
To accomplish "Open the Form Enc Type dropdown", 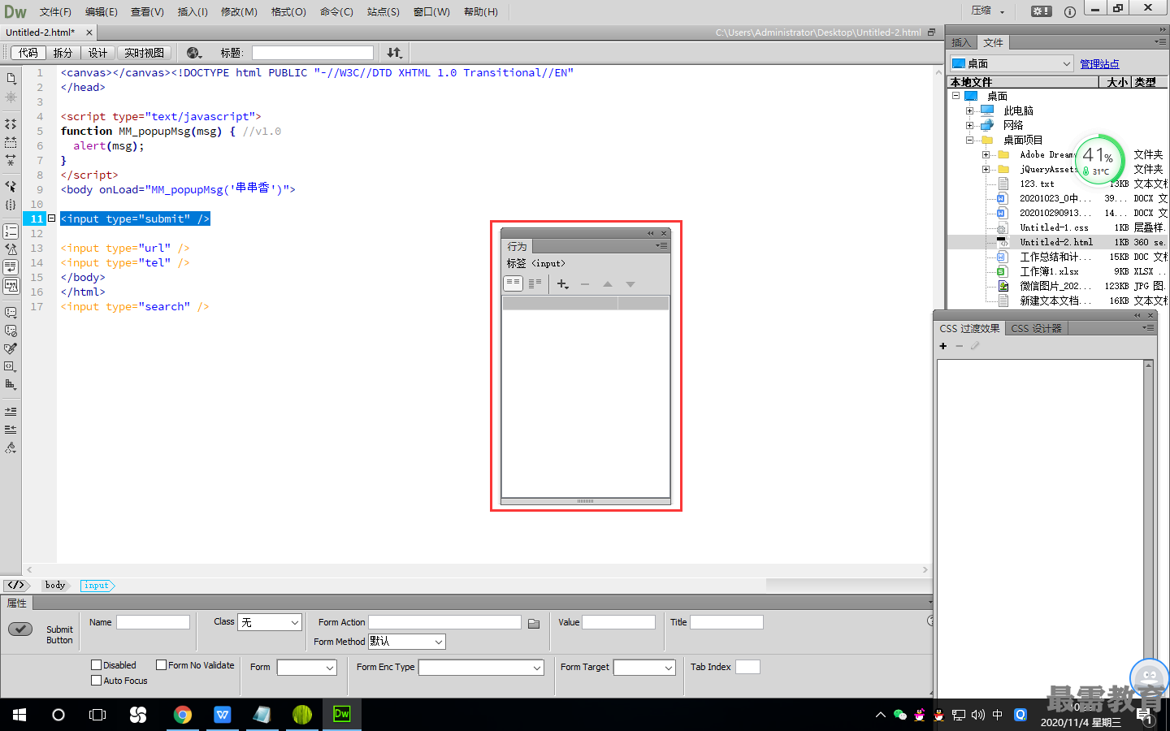I will pyautogui.click(x=481, y=668).
